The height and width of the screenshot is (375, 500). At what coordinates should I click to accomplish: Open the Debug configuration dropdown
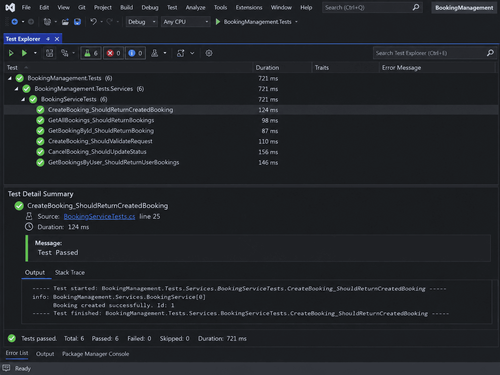pos(142,22)
